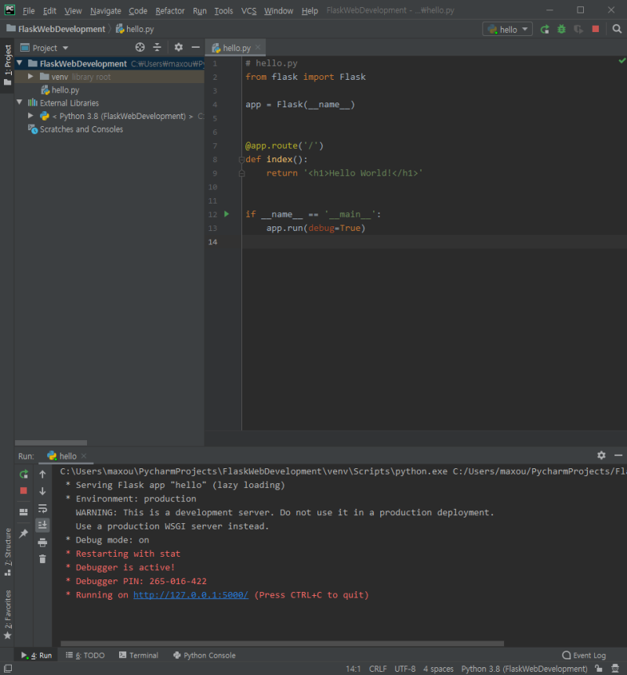The width and height of the screenshot is (627, 675).
Task: Pin the Run tool window via gear options
Action: click(x=601, y=455)
